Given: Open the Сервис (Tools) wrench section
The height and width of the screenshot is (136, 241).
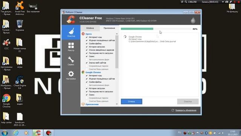Looking at the screenshot, I should 71,61.
